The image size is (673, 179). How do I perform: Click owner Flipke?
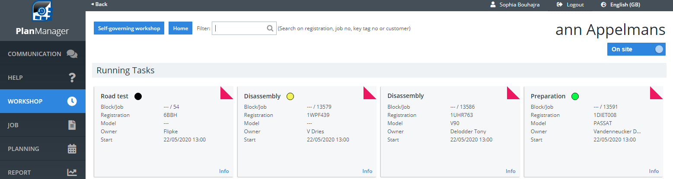171,132
